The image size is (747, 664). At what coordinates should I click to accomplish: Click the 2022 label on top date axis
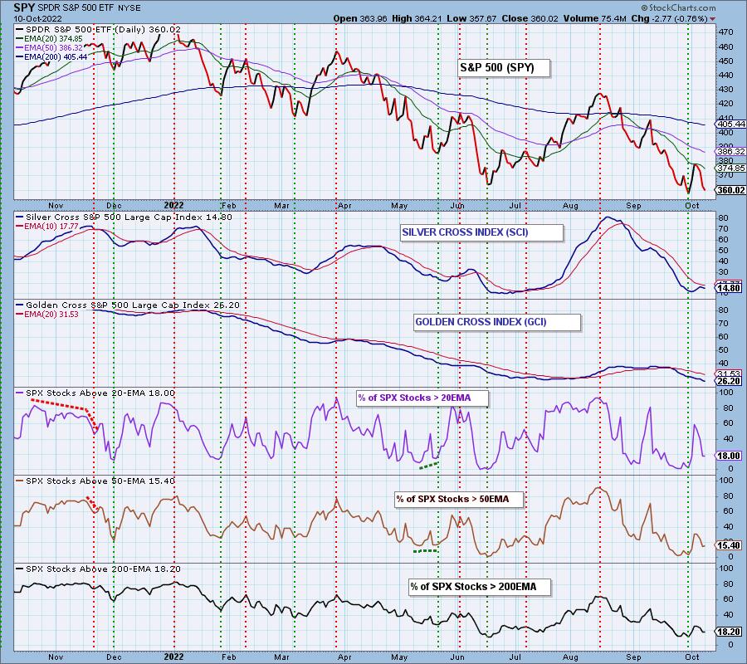[174, 205]
